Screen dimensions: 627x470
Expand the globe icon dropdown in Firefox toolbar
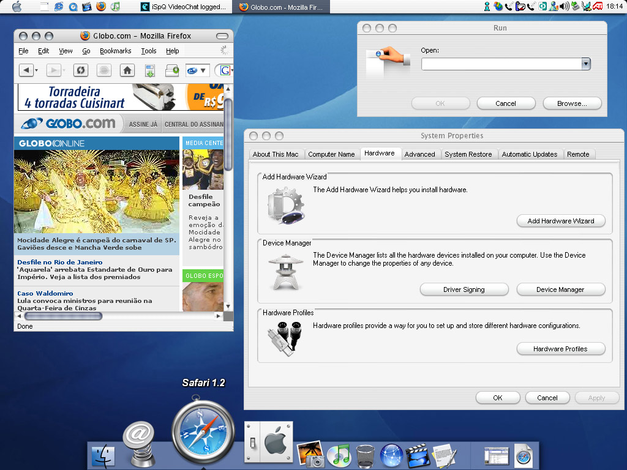pos(203,70)
